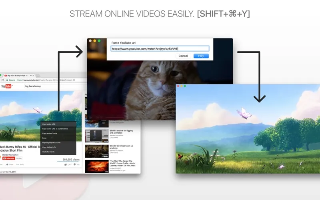The height and width of the screenshot is (200, 320).
Task: Select Copy video URL at current time
Action: pyautogui.click(x=55, y=129)
